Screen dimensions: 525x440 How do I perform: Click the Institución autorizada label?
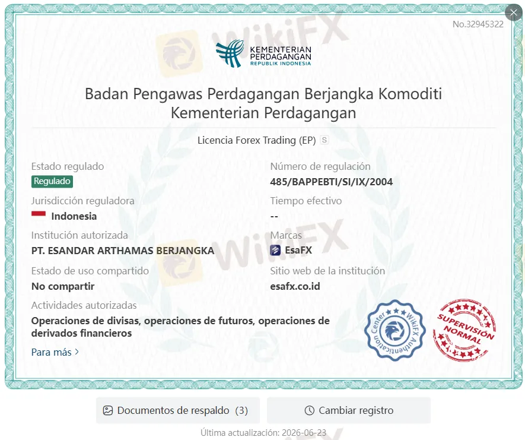pos(79,235)
